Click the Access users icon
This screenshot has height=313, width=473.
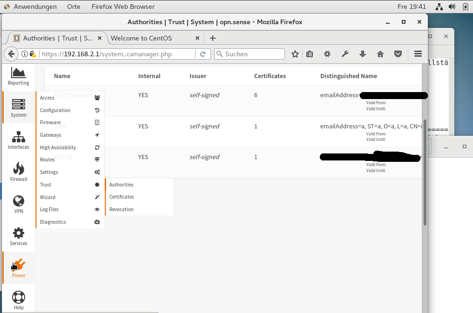click(97, 98)
